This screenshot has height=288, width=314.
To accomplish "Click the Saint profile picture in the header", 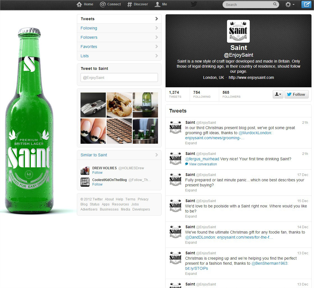I will (238, 31).
